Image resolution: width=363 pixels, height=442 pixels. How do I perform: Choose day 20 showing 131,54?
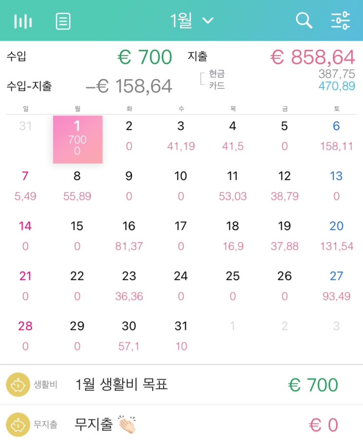[x=336, y=236]
